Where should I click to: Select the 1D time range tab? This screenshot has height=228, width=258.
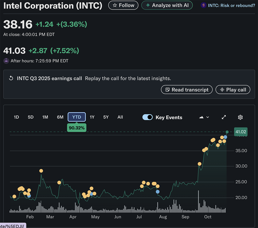(16, 117)
